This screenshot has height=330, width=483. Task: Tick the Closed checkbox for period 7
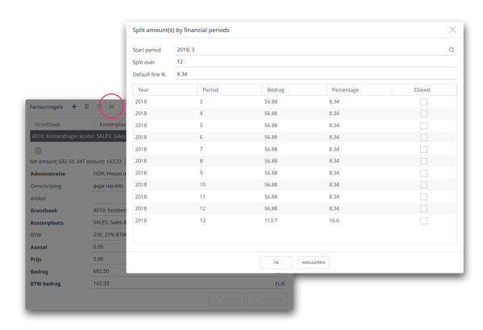423,149
